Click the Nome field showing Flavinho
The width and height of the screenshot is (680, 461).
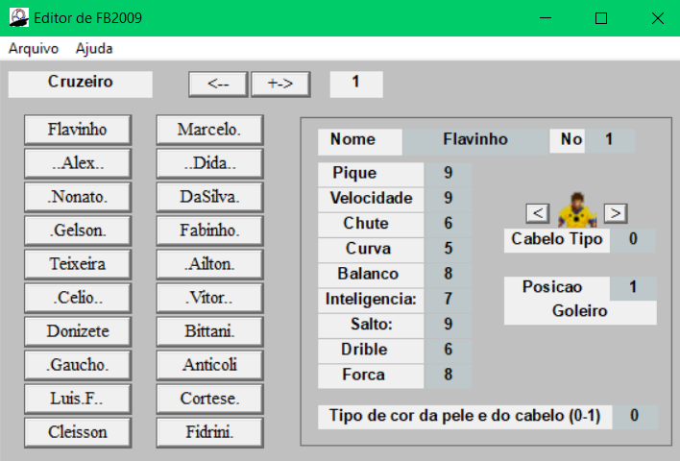click(474, 140)
